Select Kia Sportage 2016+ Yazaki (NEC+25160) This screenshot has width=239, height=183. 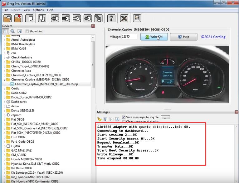click(37, 172)
